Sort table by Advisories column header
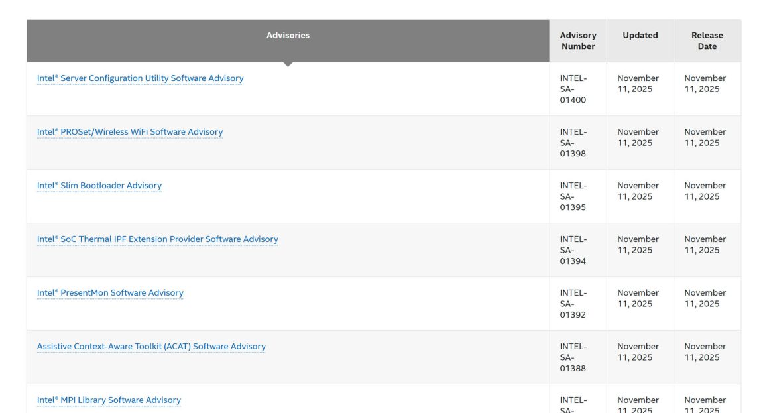The height and width of the screenshot is (413, 769). pos(288,36)
